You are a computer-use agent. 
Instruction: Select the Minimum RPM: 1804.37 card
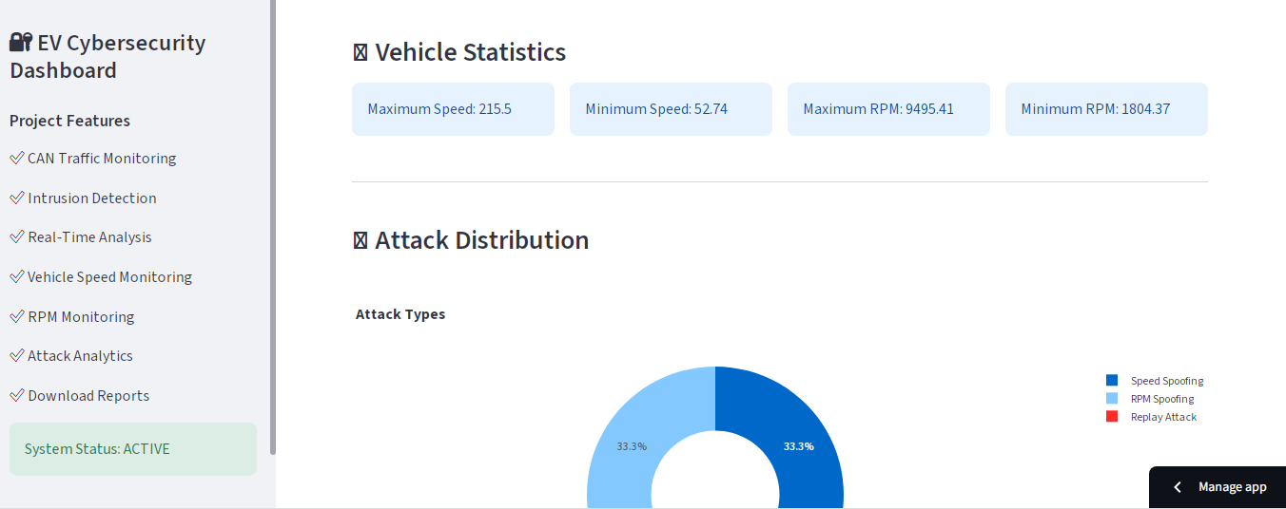click(1106, 109)
